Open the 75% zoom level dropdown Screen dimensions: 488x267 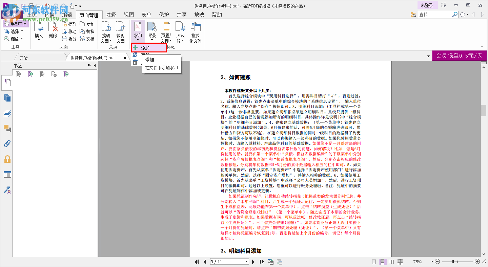point(432,262)
